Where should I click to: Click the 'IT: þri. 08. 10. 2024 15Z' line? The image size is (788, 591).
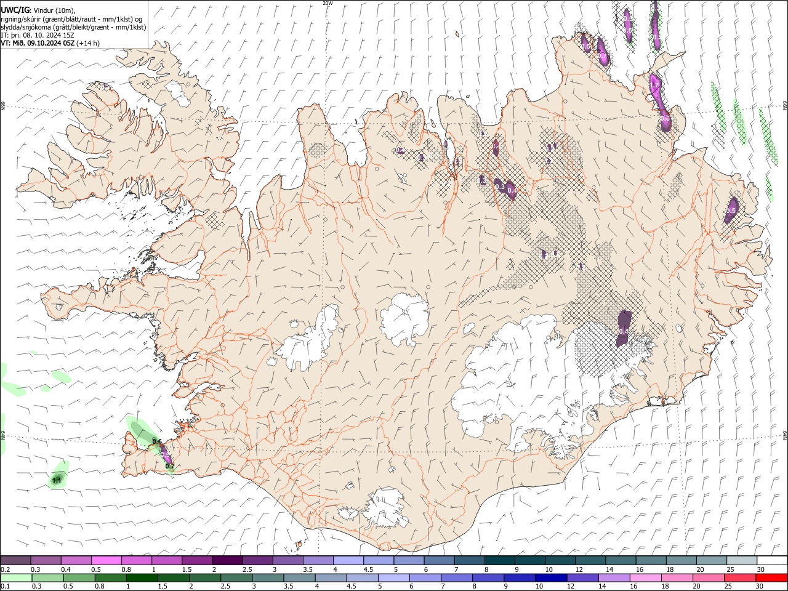[x=38, y=35]
